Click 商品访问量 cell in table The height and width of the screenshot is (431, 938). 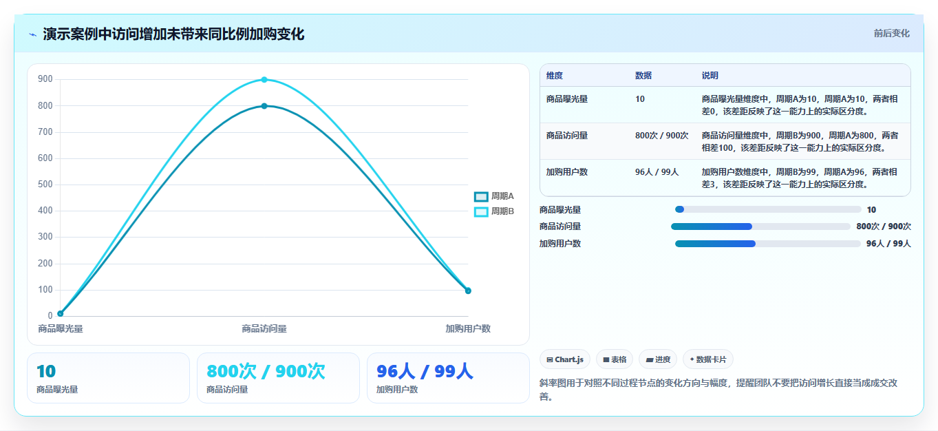click(567, 136)
